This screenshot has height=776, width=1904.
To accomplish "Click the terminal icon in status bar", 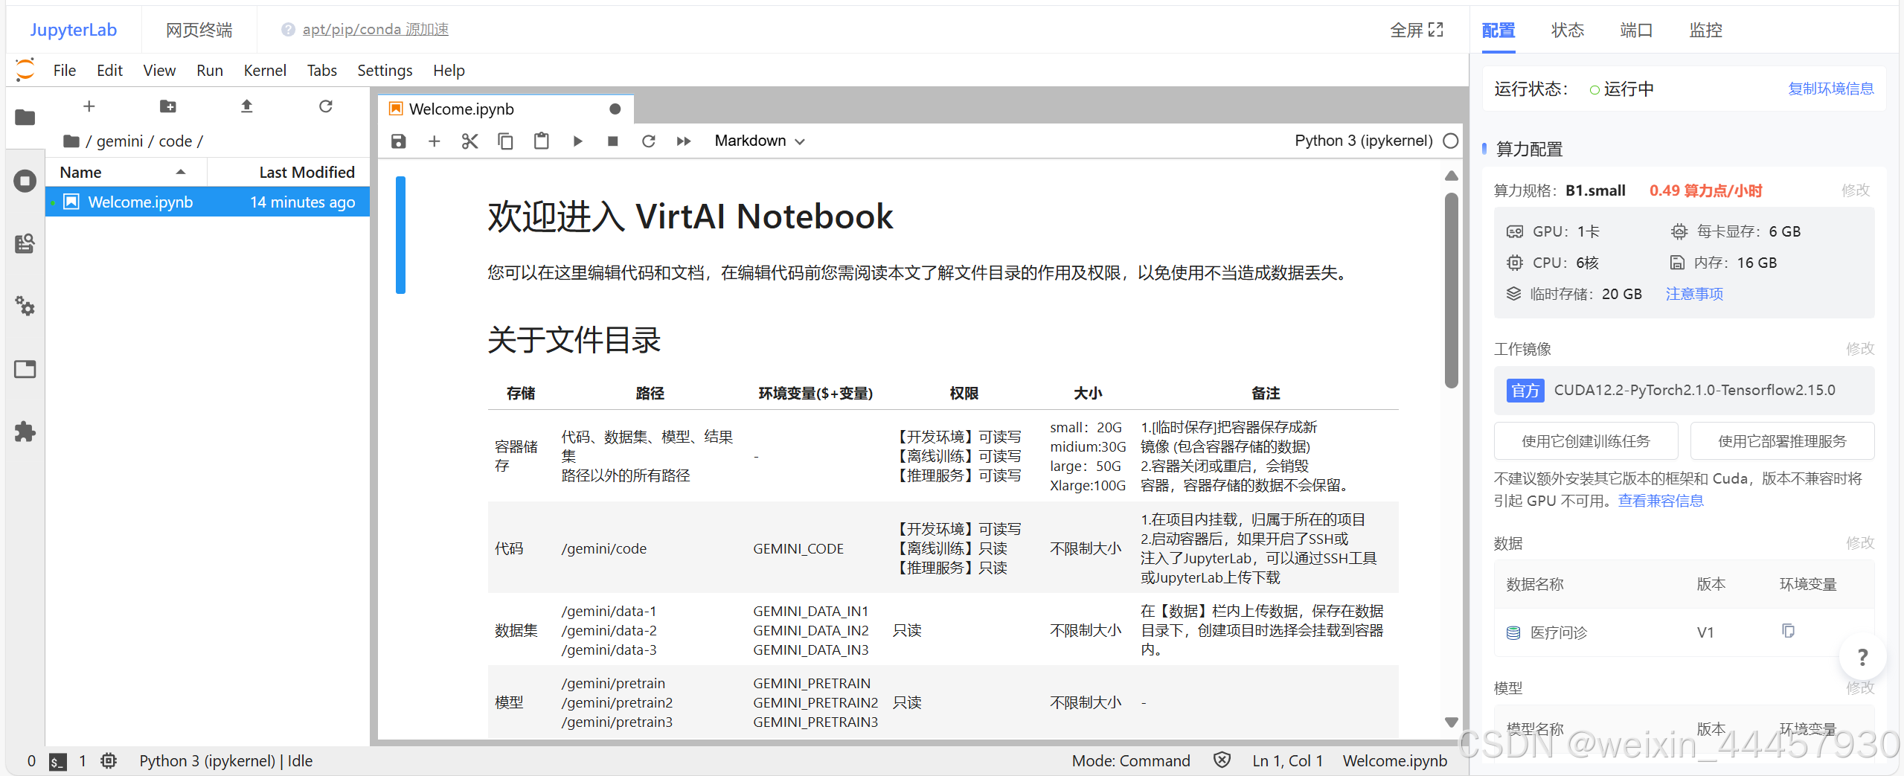I will click(58, 761).
